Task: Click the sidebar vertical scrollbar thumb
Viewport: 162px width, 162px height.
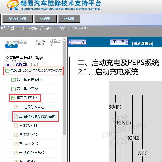Action: (x=65, y=88)
